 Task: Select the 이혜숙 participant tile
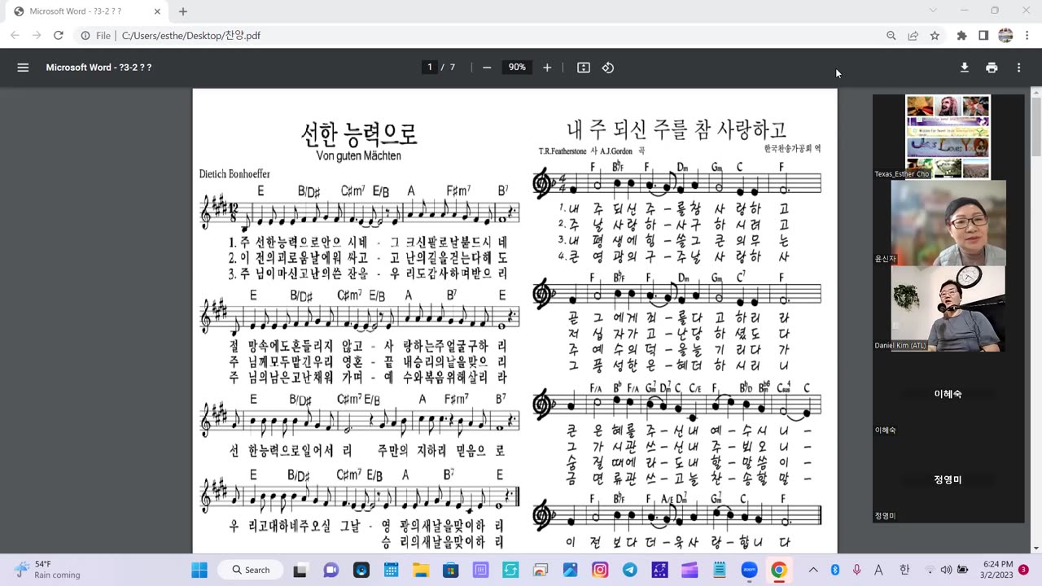click(948, 395)
